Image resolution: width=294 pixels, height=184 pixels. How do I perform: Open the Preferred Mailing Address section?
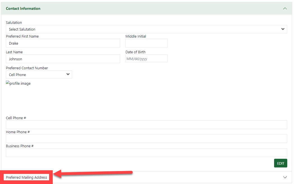27,177
